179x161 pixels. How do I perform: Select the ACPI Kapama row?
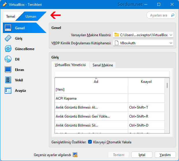coord(110,98)
